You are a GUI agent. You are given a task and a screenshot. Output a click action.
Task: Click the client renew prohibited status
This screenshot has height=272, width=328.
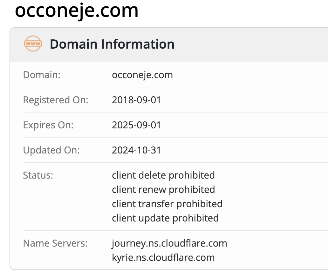click(163, 190)
